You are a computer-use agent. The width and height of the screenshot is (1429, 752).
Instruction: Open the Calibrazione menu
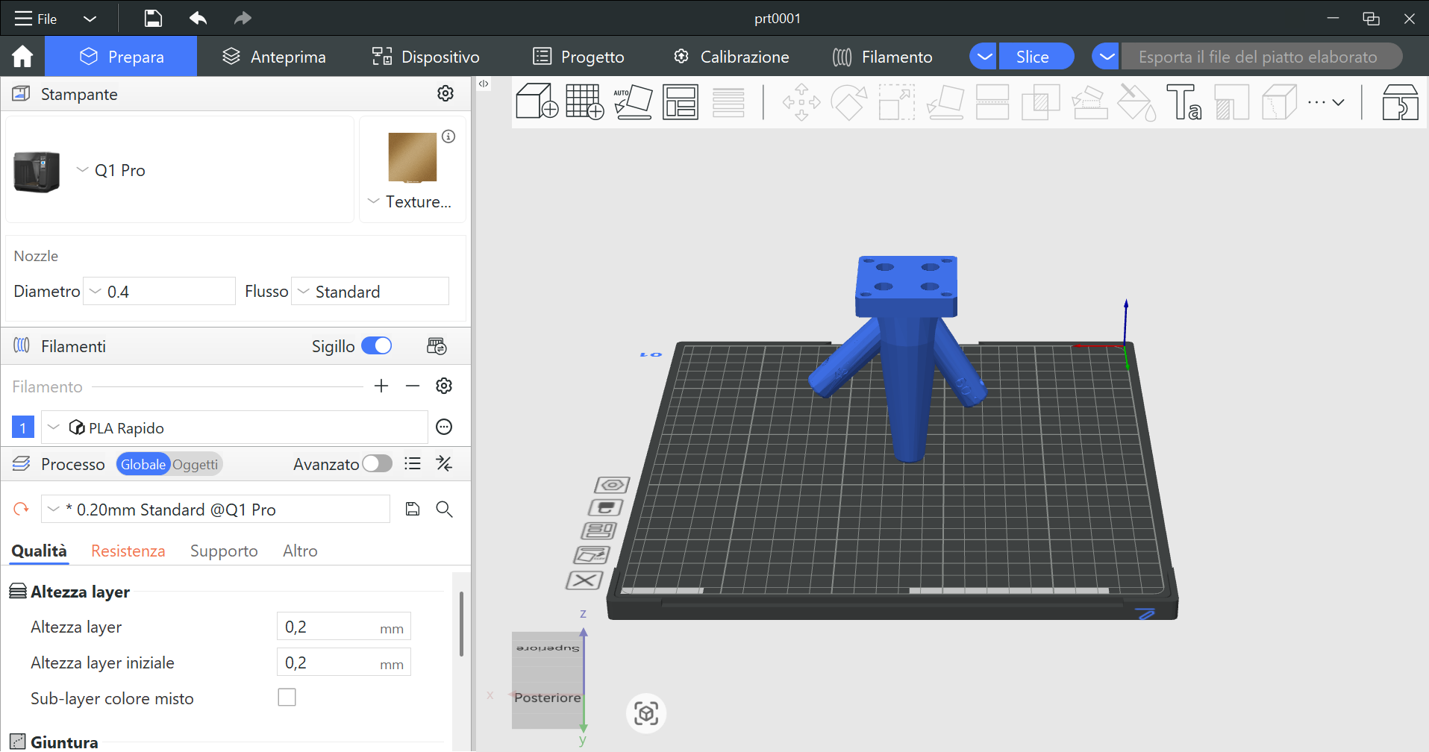coord(731,57)
